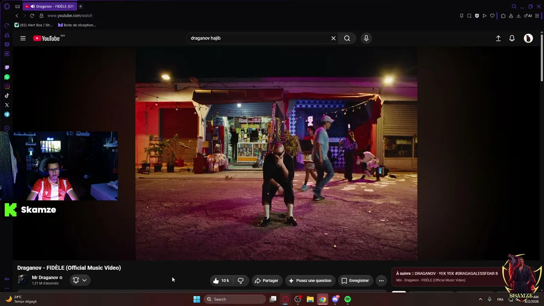
Task: Open the X (Twitter) sidebar panel
Action: tap(7, 105)
